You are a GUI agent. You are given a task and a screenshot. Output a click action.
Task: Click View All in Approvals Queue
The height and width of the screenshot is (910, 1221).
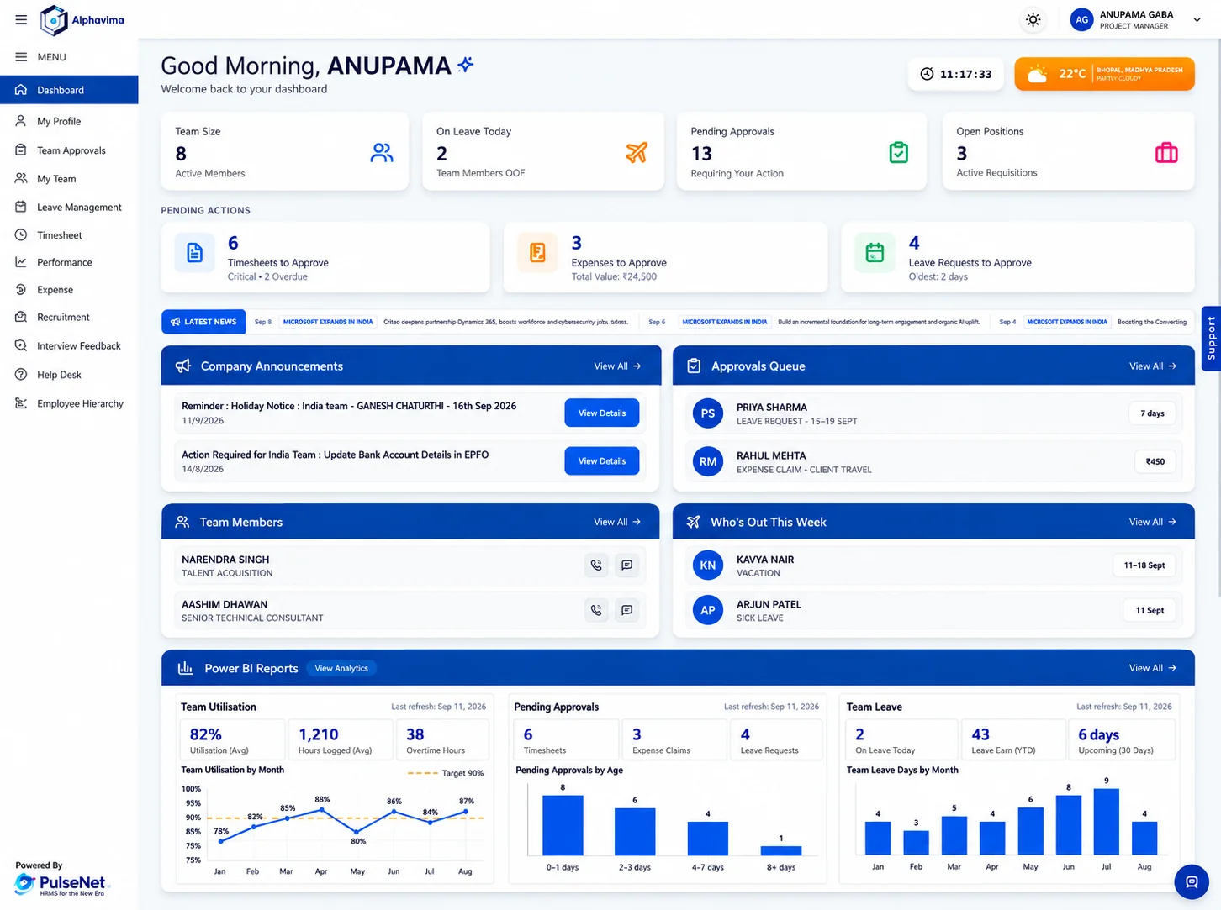[1152, 366]
